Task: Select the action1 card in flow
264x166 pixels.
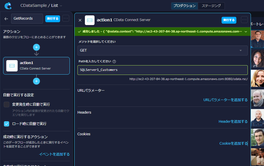Action: click(36, 66)
